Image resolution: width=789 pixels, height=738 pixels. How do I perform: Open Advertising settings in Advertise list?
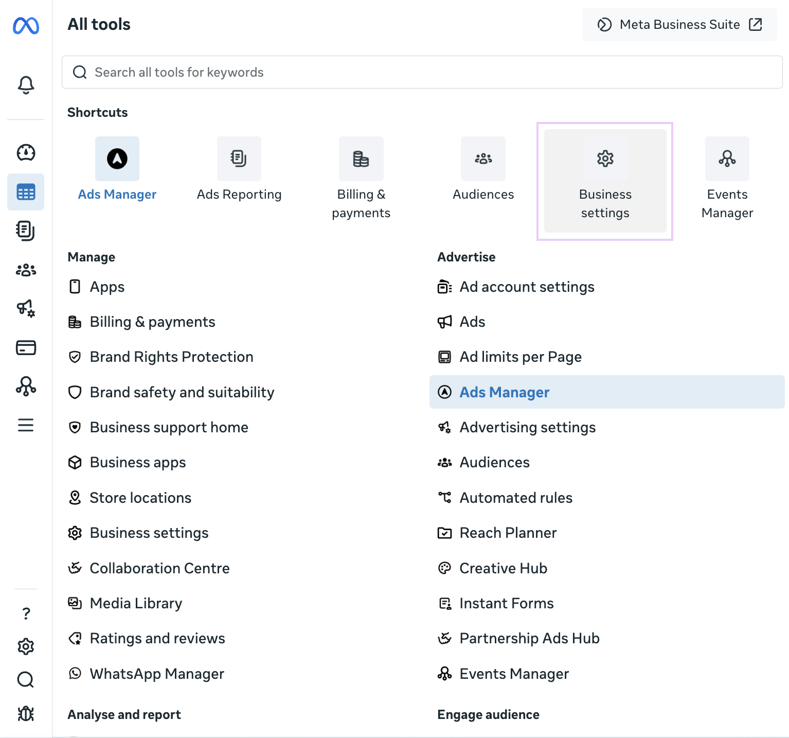click(x=516, y=427)
